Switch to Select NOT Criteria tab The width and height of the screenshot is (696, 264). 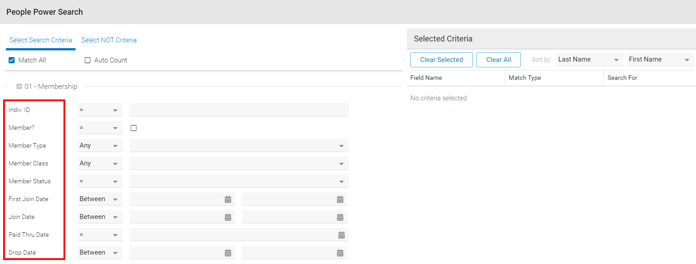click(109, 40)
